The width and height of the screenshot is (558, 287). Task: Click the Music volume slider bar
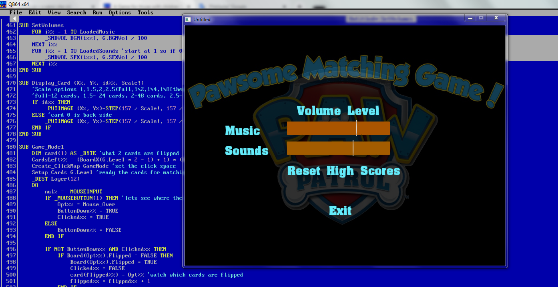click(338, 128)
